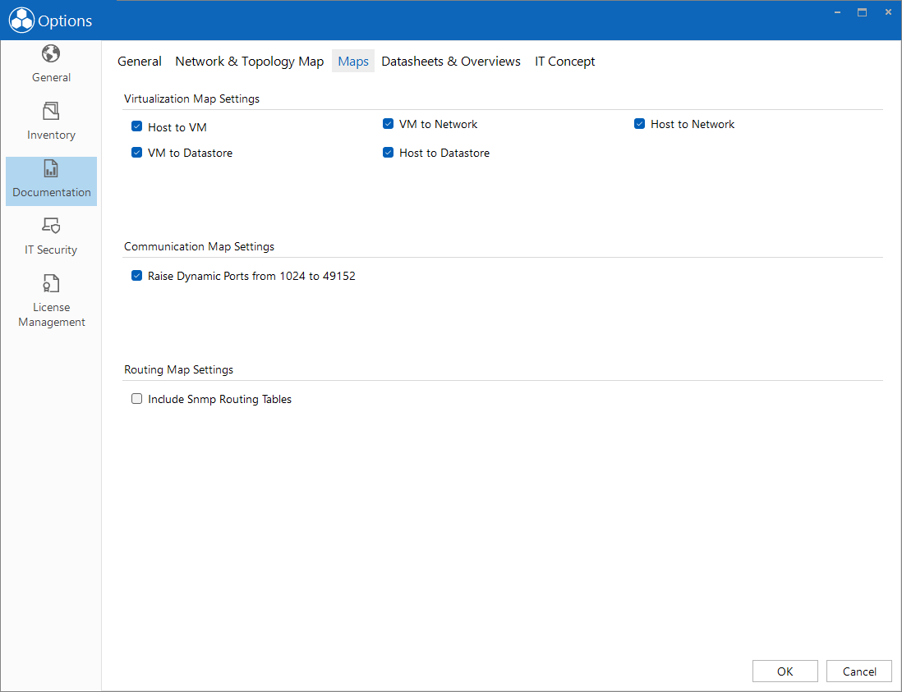
Task: Toggle the Host to Network checkbox
Action: click(x=640, y=124)
